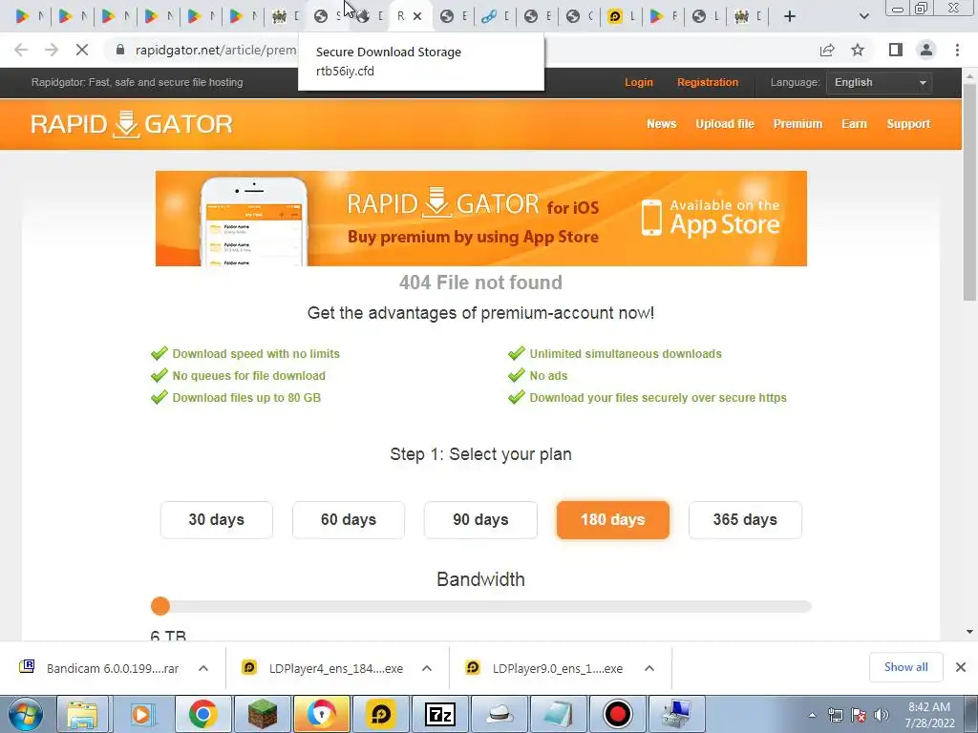
Task: Expand options for Bandicam rar download
Action: coord(203,668)
